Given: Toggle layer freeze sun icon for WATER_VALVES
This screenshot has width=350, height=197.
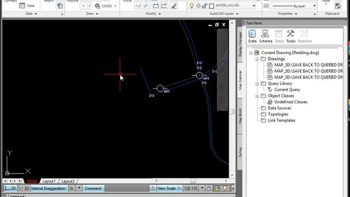Looking at the screenshot, I should (x=198, y=6).
